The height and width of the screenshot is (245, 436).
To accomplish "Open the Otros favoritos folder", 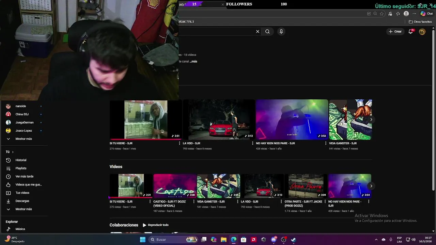I will pos(420,22).
